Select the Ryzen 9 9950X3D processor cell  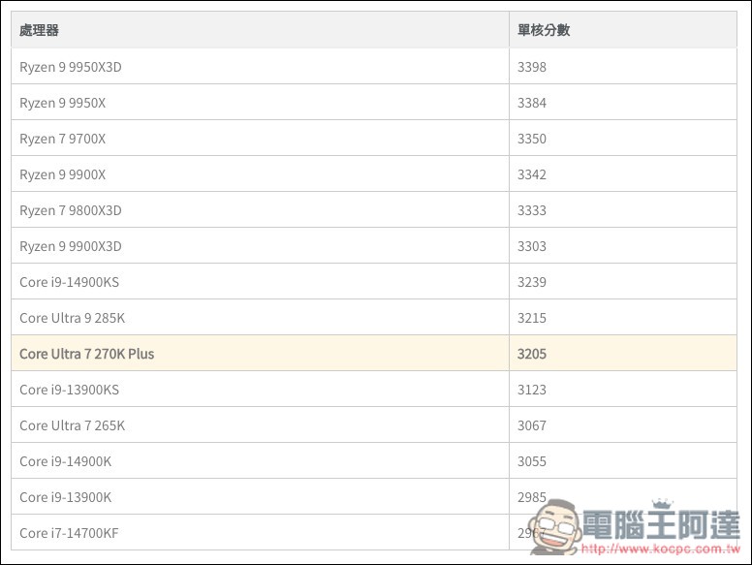71,67
